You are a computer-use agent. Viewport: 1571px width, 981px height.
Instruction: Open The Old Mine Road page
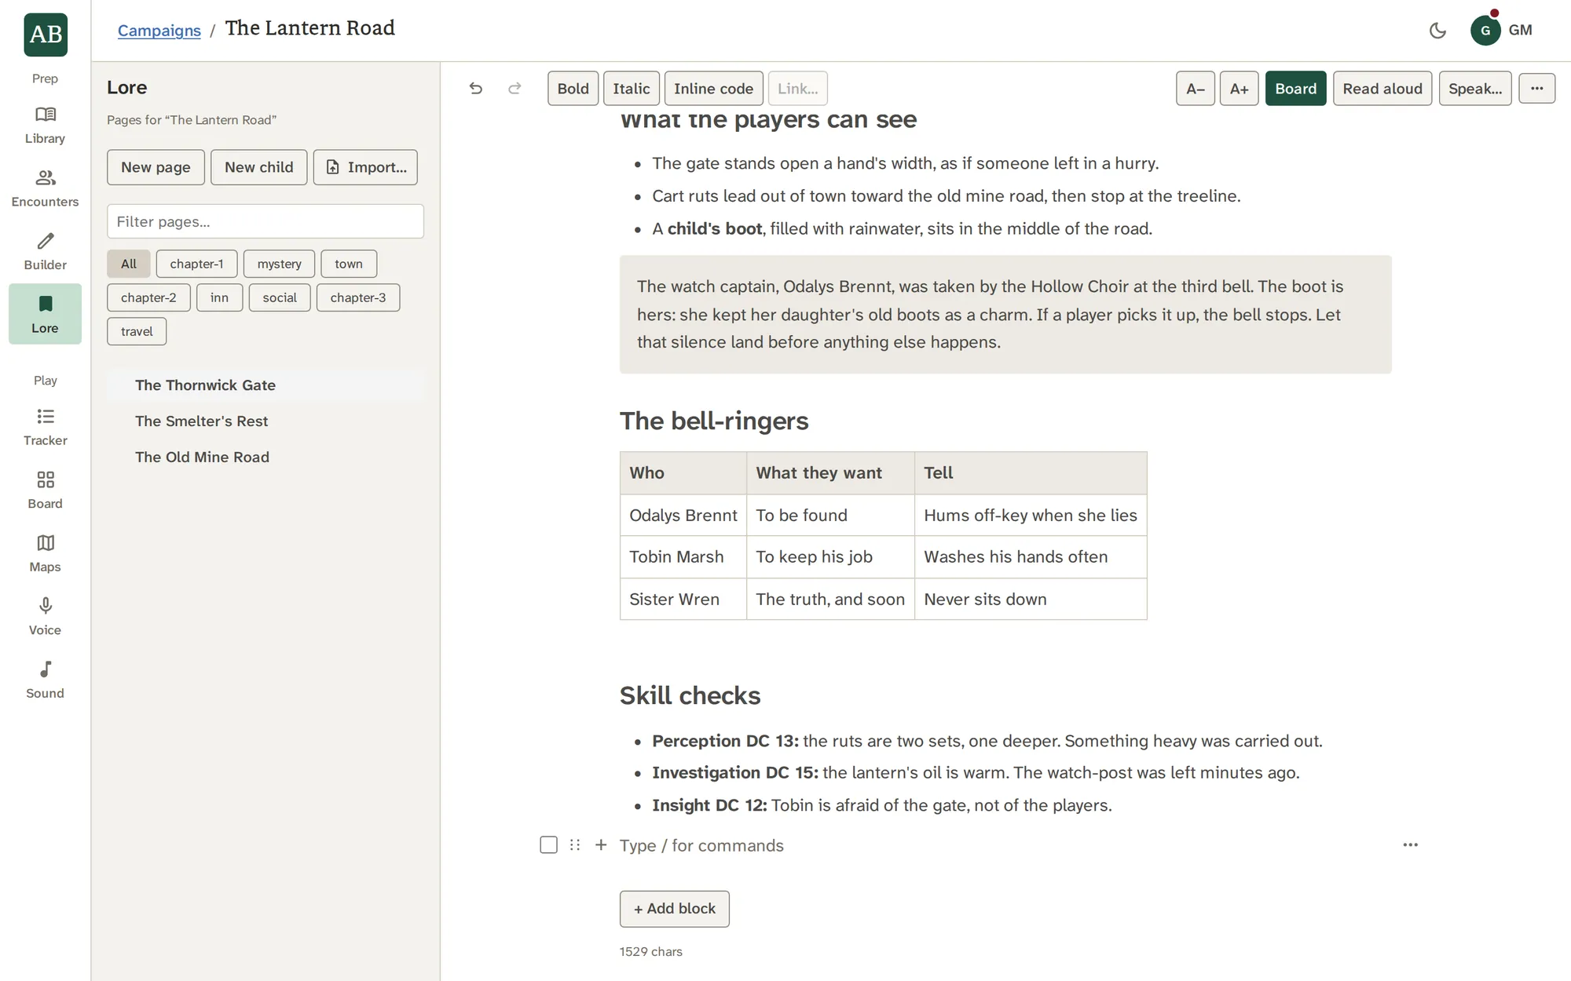click(265, 458)
